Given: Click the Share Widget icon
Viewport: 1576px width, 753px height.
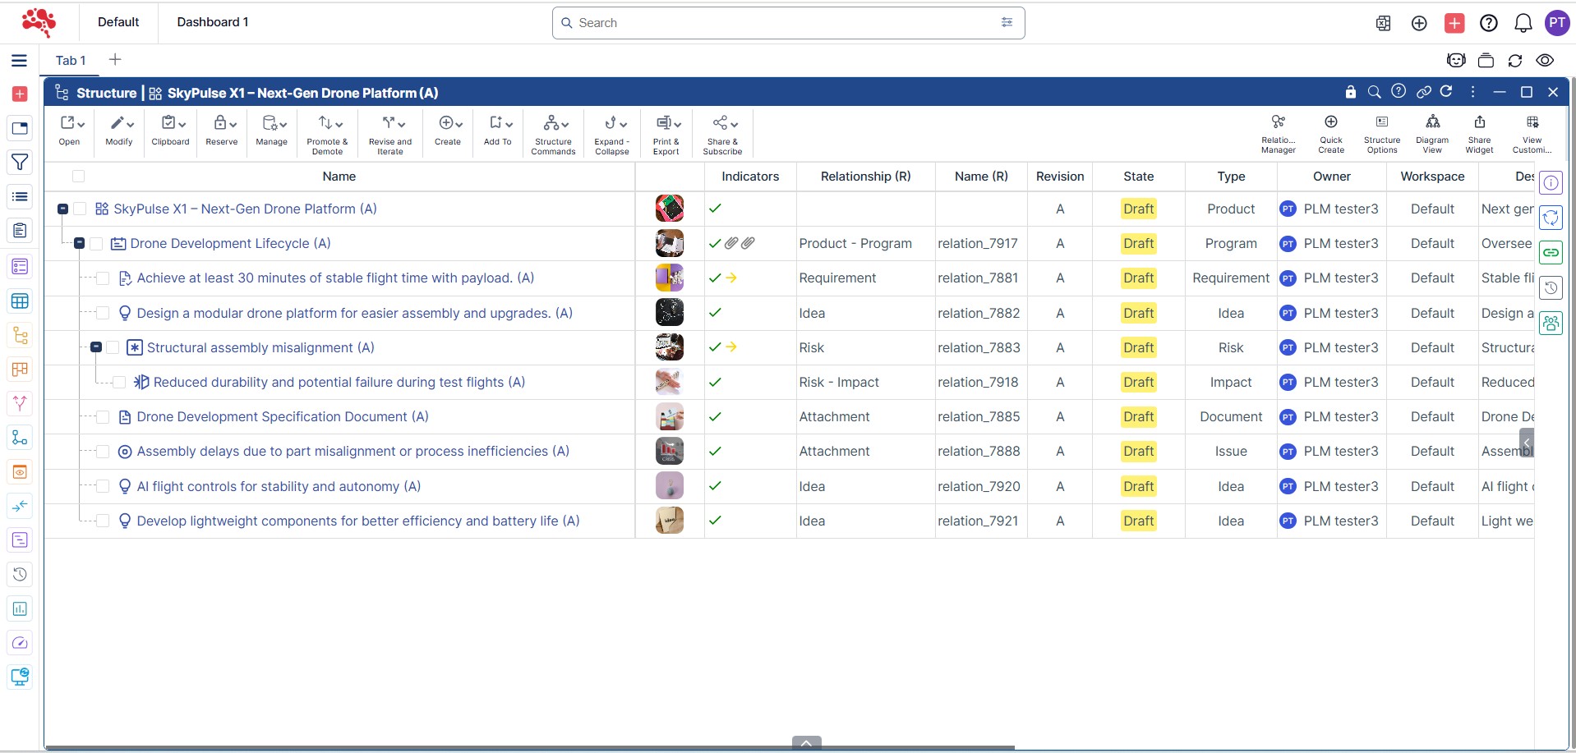Looking at the screenshot, I should coord(1478,133).
